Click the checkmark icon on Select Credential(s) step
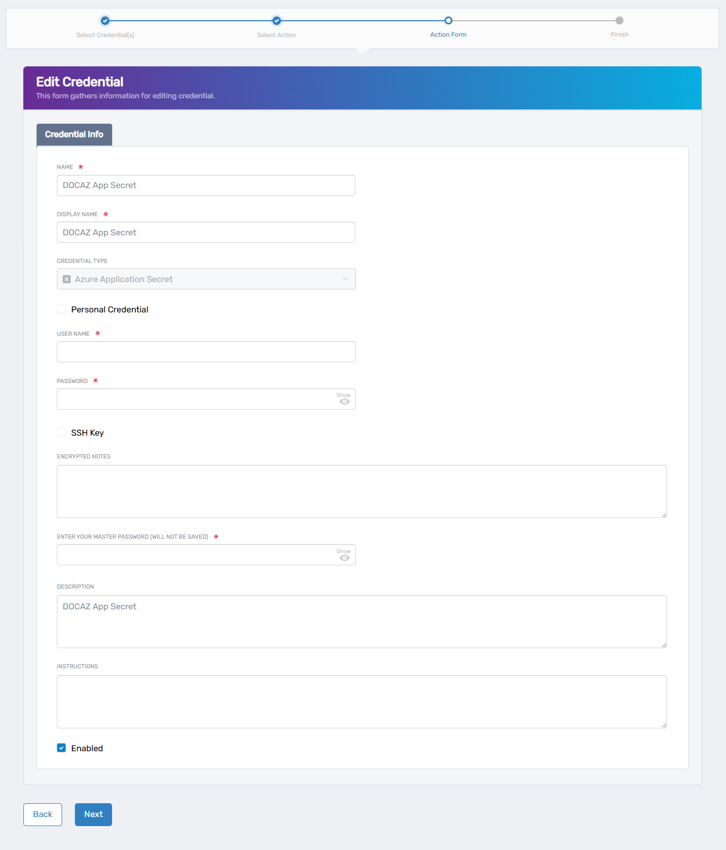726x850 pixels. [105, 21]
